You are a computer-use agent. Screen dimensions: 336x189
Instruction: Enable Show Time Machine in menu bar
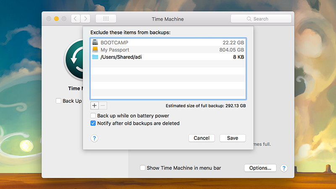(142, 168)
